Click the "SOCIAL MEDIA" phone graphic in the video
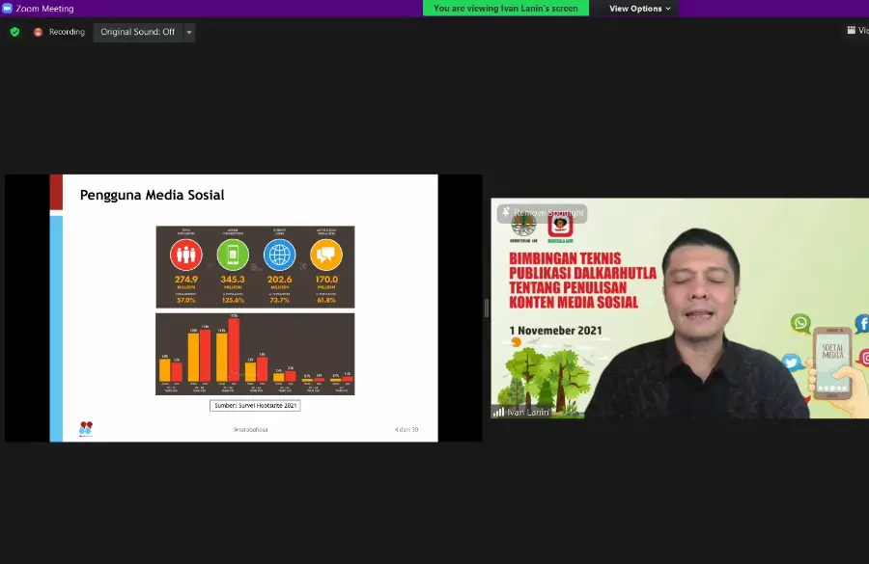 coord(832,363)
